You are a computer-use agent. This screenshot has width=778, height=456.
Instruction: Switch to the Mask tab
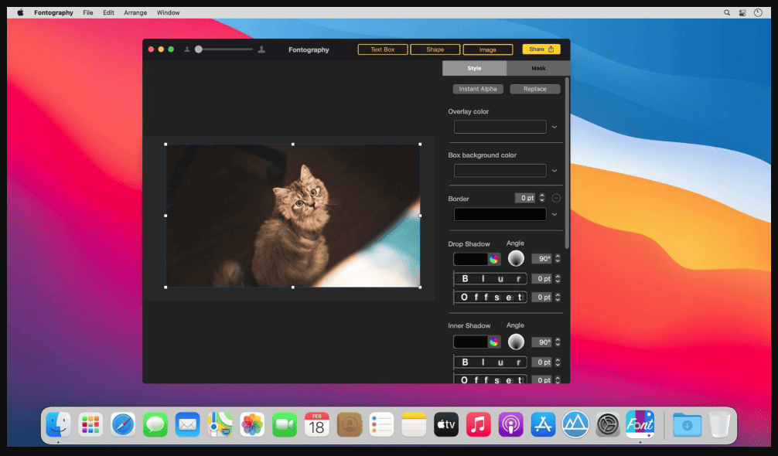[538, 68]
